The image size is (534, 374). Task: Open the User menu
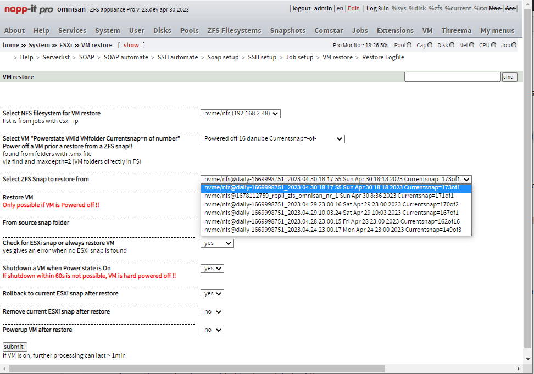[137, 31]
